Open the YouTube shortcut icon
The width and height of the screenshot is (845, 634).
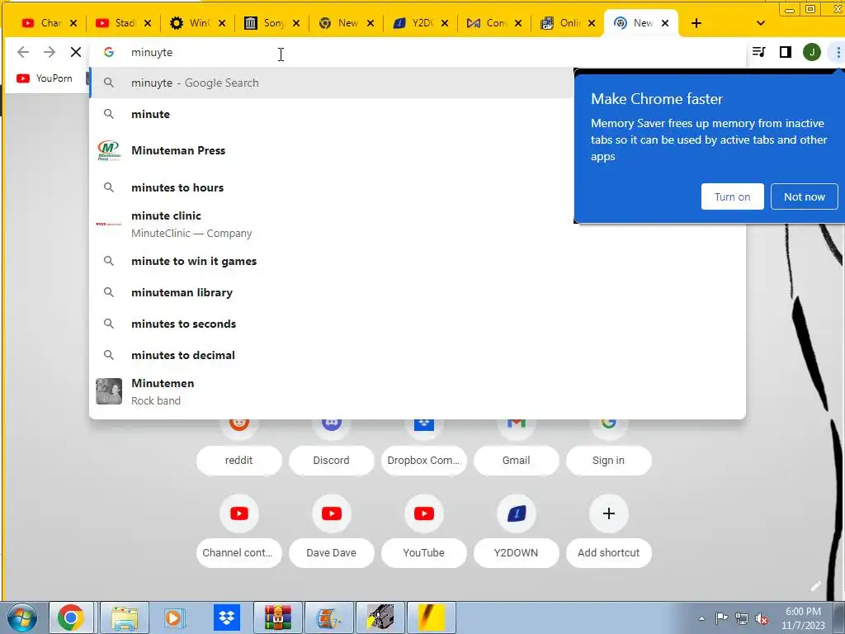[424, 513]
